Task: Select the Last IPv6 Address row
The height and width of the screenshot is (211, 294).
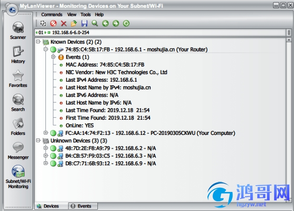Action: 92,95
